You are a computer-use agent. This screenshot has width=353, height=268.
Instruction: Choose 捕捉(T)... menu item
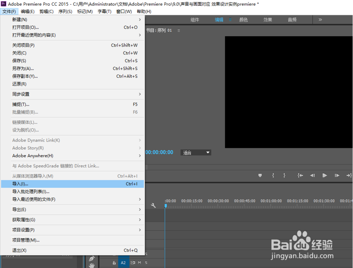point(72,104)
